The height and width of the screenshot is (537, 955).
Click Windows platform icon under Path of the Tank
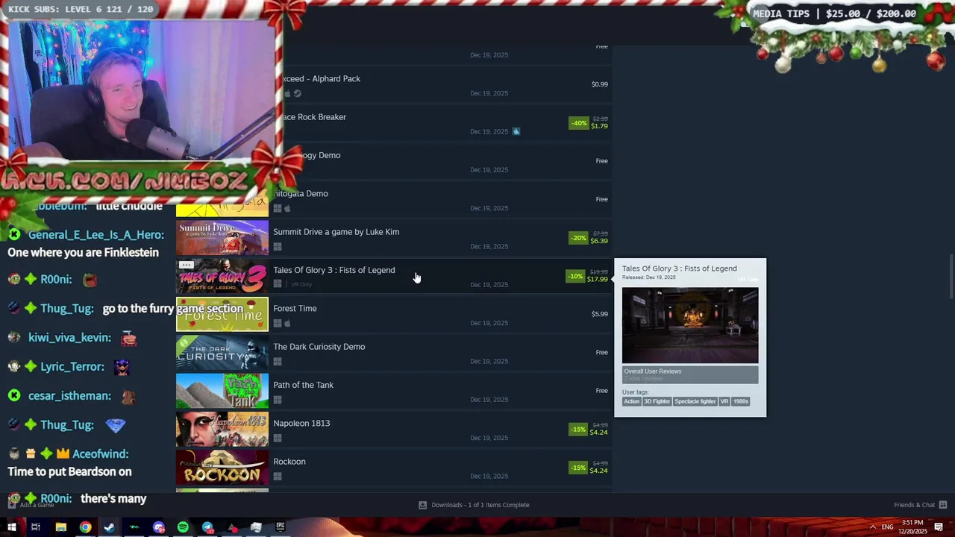point(278,400)
